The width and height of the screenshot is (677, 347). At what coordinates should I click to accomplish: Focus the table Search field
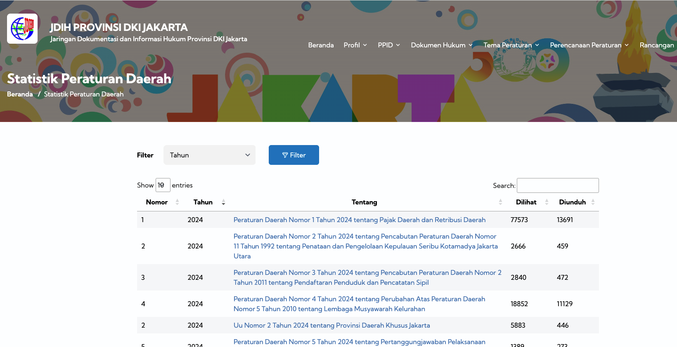coord(557,185)
